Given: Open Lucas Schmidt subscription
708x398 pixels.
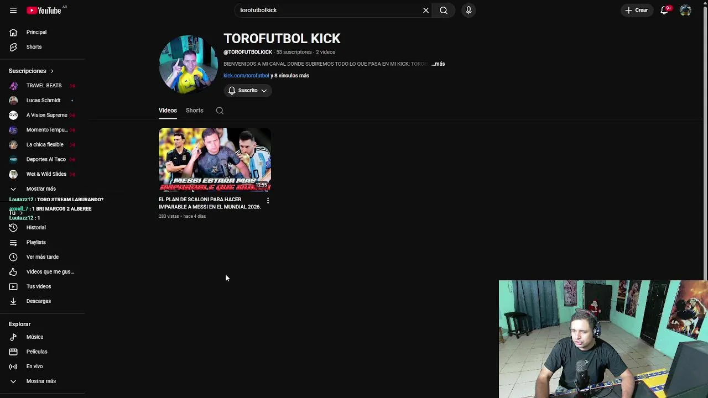Looking at the screenshot, I should click(43, 101).
